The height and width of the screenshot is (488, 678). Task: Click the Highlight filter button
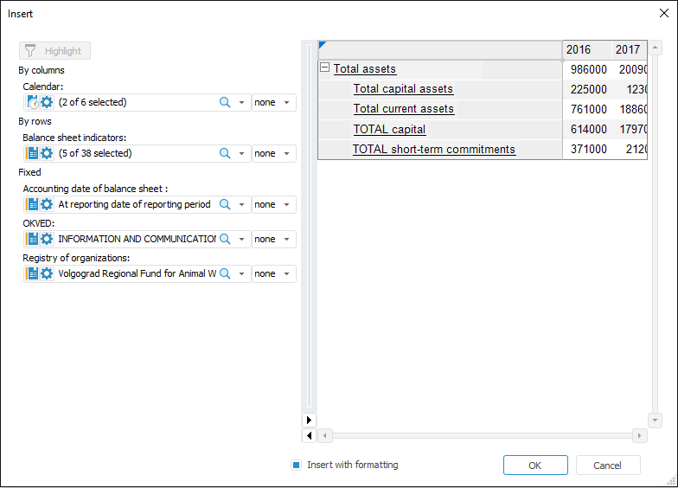coord(54,51)
